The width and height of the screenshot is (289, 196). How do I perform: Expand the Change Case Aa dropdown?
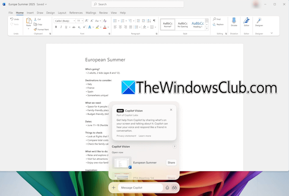tap(100, 21)
